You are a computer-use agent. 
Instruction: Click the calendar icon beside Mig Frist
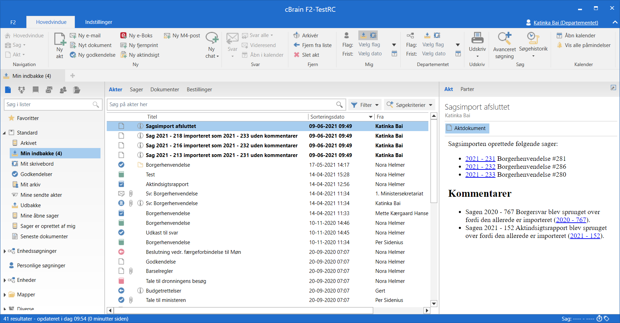394,54
